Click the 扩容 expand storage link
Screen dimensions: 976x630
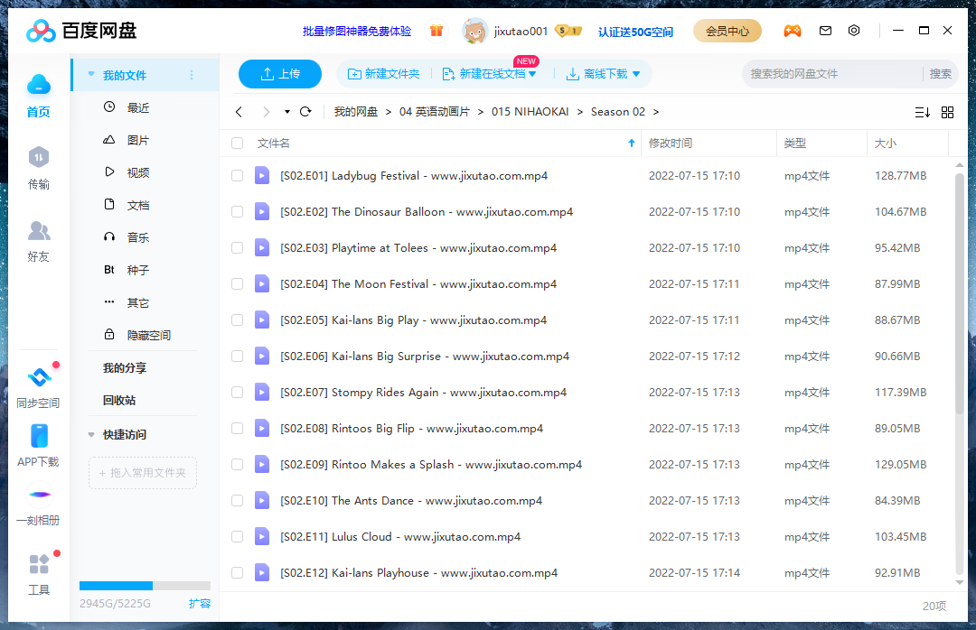pyautogui.click(x=199, y=603)
